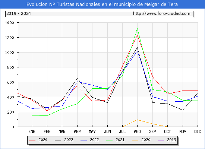Click the red 2024 peak at AGO
Image resolution: width=205 pixels, height=149 pixels.
click(x=137, y=35)
